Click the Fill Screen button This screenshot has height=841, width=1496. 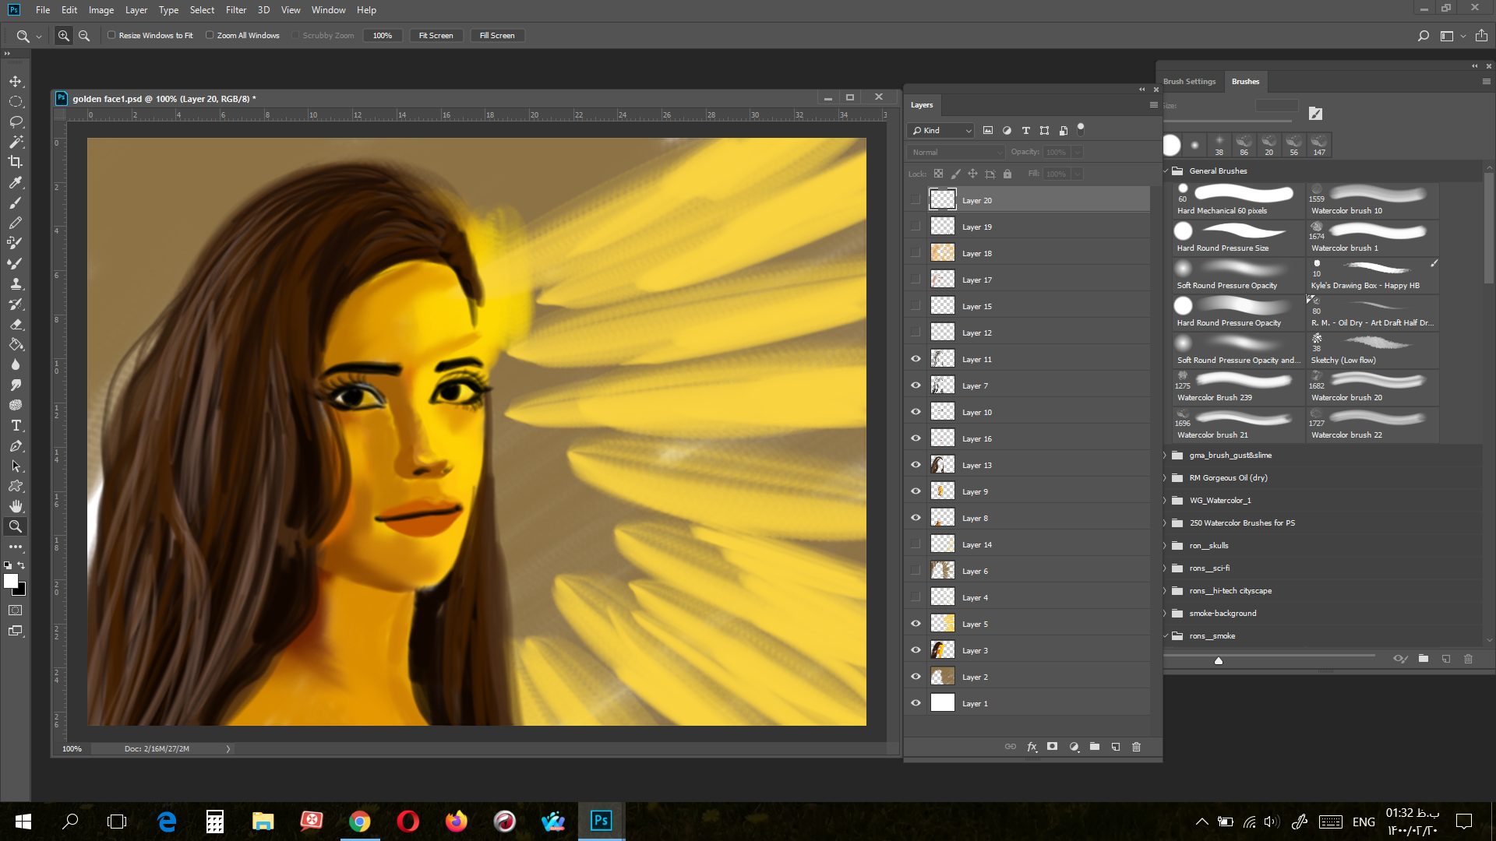click(x=497, y=35)
